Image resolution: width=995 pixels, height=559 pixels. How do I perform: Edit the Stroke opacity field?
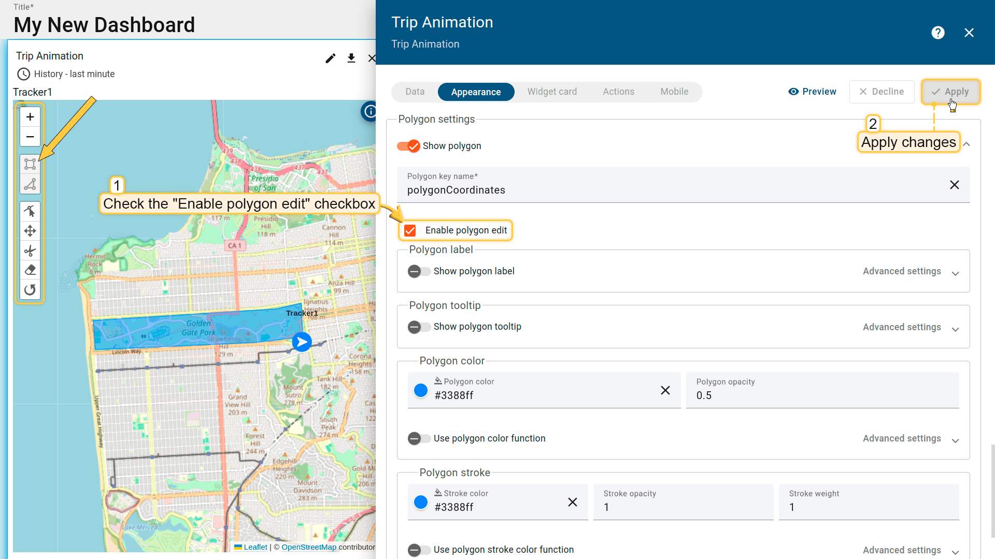pyautogui.click(x=683, y=502)
